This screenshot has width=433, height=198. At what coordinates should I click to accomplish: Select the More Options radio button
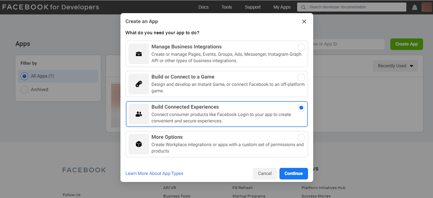301,138
